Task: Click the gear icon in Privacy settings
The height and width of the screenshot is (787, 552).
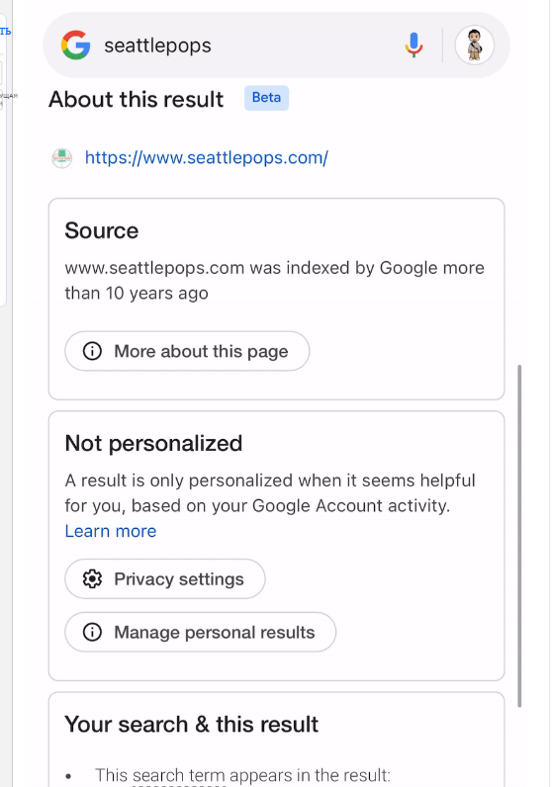Action: (92, 579)
